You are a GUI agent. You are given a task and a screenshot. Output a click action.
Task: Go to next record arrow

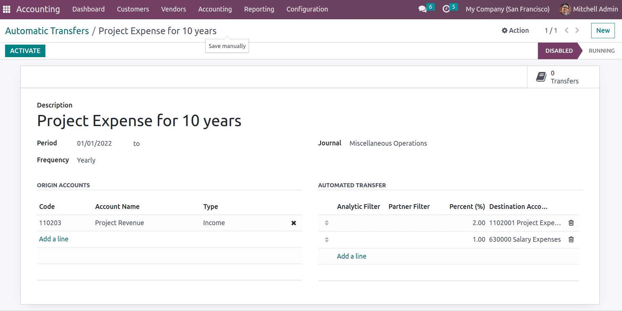tap(577, 30)
